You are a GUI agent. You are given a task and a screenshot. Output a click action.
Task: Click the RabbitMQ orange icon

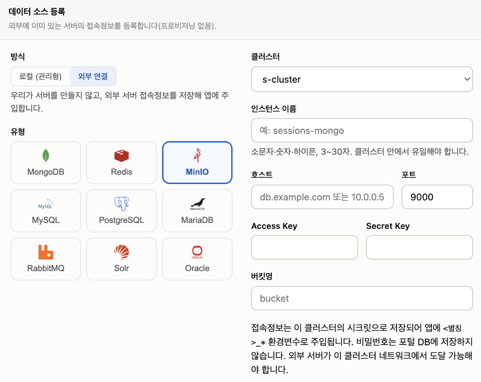coord(46,252)
